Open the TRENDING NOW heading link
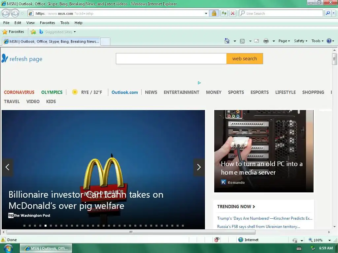338x253 pixels. [x=236, y=207]
